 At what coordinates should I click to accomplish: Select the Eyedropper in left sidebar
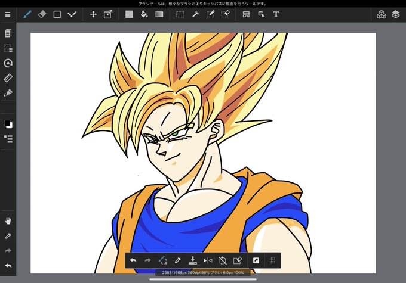point(8,236)
